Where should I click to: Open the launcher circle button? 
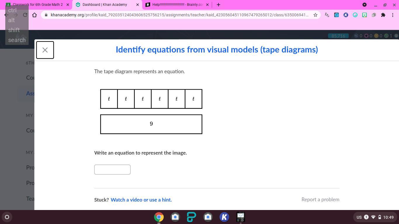point(7,217)
